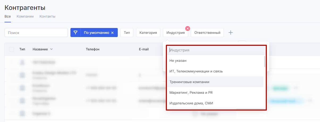320x122 pixels.
Task: Click the Поиск search field
Action: pyautogui.click(x=36, y=33)
